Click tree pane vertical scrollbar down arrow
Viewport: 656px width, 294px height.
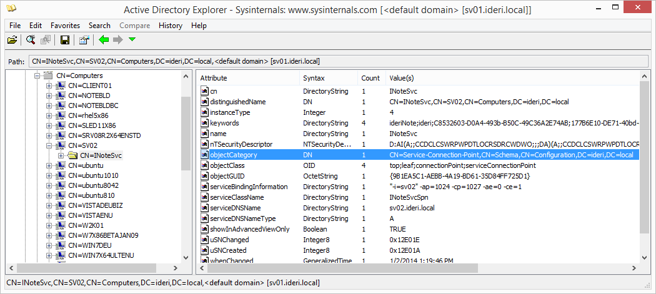(186, 258)
